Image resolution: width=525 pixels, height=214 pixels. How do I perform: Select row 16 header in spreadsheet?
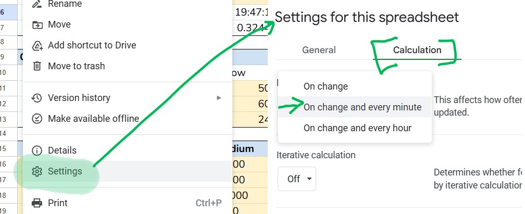[x=2, y=164]
